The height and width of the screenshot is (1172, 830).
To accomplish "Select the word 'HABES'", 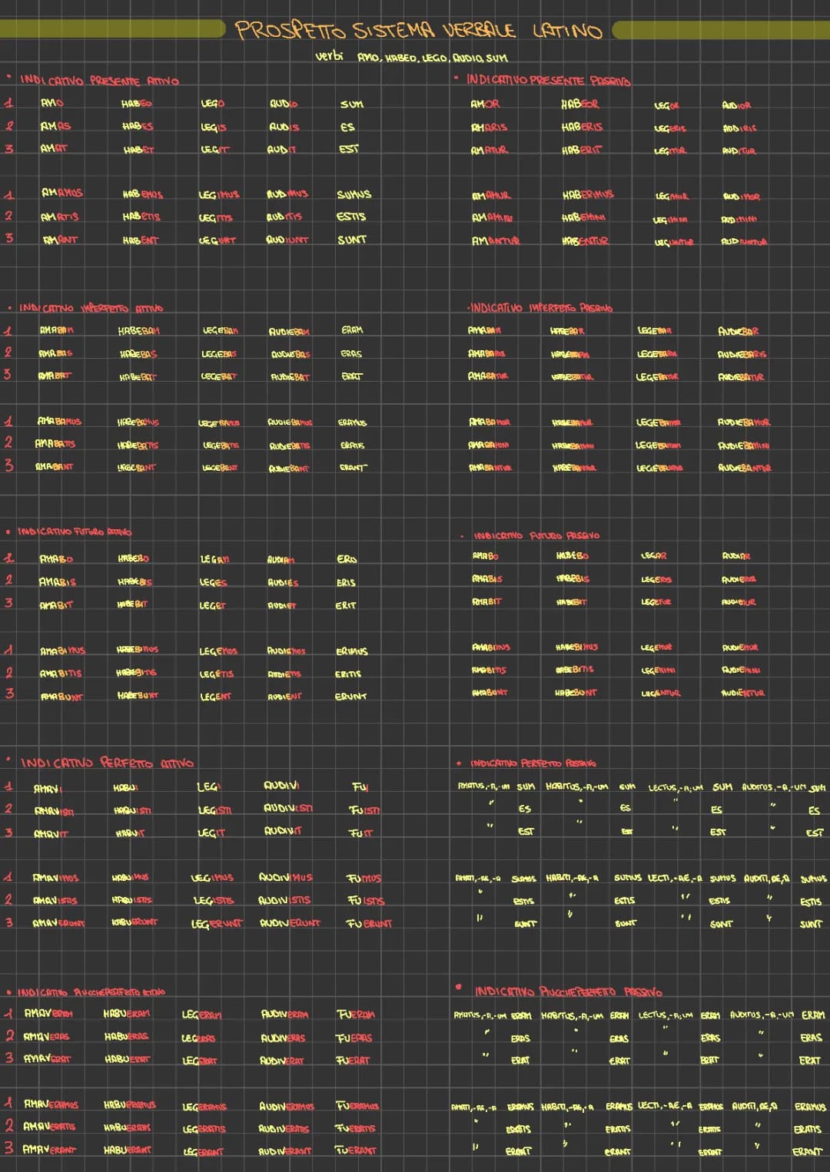I will click(x=138, y=127).
